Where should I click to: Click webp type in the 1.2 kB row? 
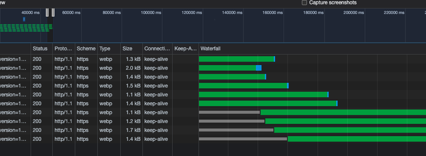[106, 121]
